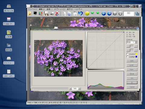The height and width of the screenshot is (109, 145).
Task: Open the 画像(I) menu
Action: point(50,9)
